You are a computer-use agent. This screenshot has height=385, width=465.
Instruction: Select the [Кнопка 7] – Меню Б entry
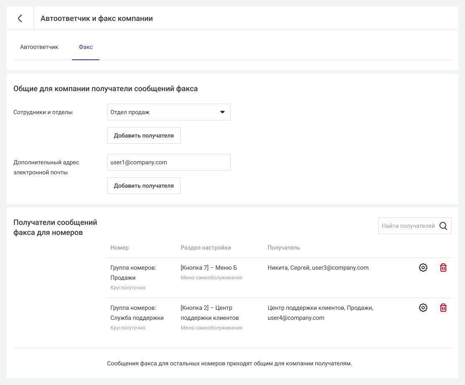[209, 268]
